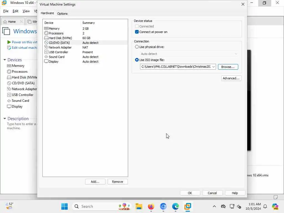Click the VMware Workstation taskbar icon
This screenshot has height=213, width=284.
tap(188, 206)
